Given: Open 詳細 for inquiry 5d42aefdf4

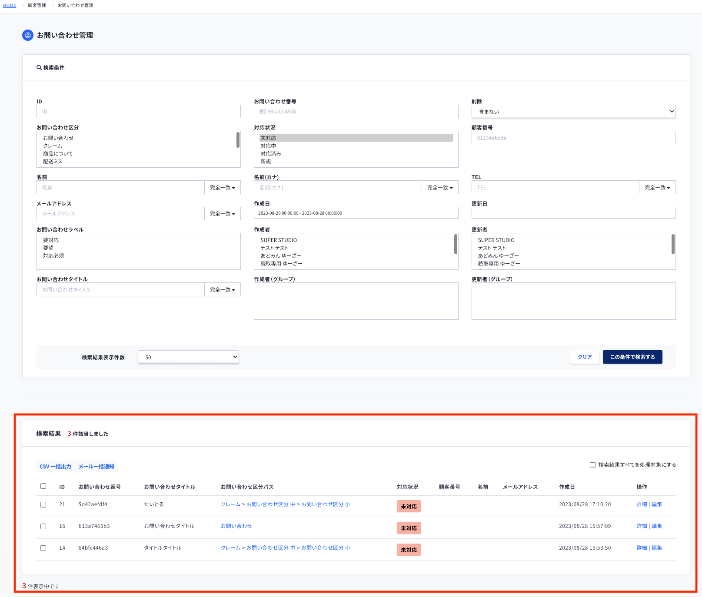Looking at the screenshot, I should click(642, 504).
